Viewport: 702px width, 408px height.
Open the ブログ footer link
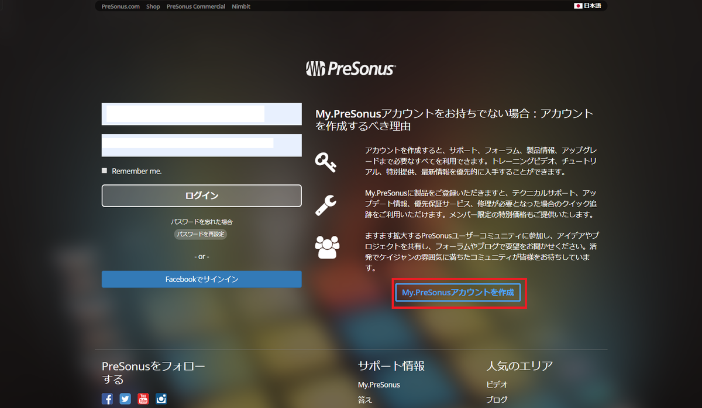click(497, 400)
